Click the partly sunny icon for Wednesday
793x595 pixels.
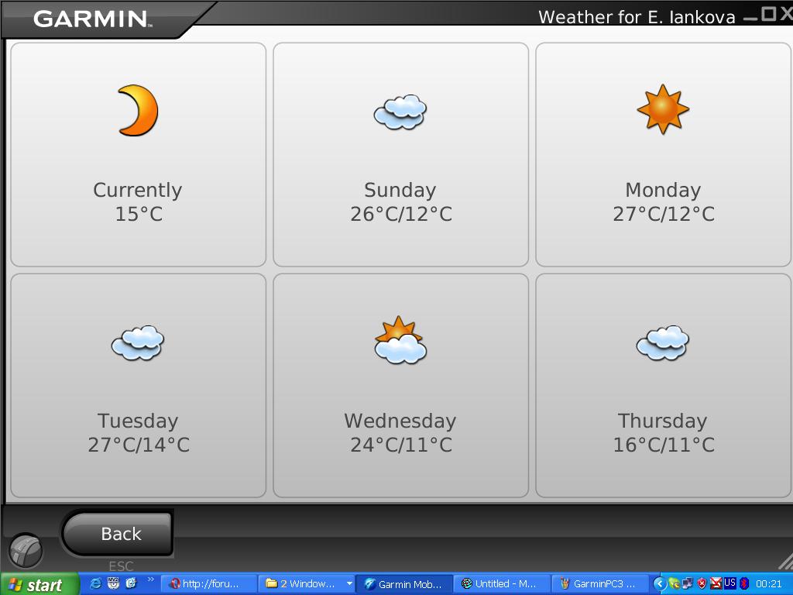click(400, 340)
